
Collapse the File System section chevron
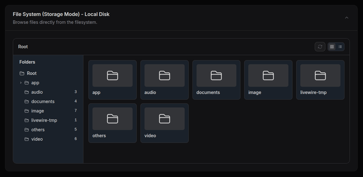(346, 18)
